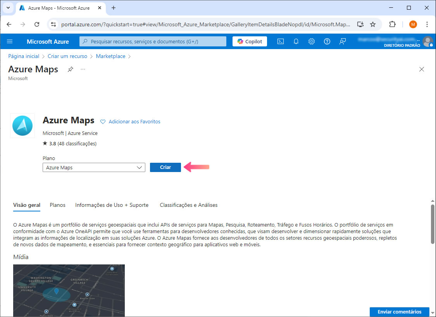The image size is (436, 317).
Task: Go to Marketplace breadcrumb
Action: coord(111,56)
